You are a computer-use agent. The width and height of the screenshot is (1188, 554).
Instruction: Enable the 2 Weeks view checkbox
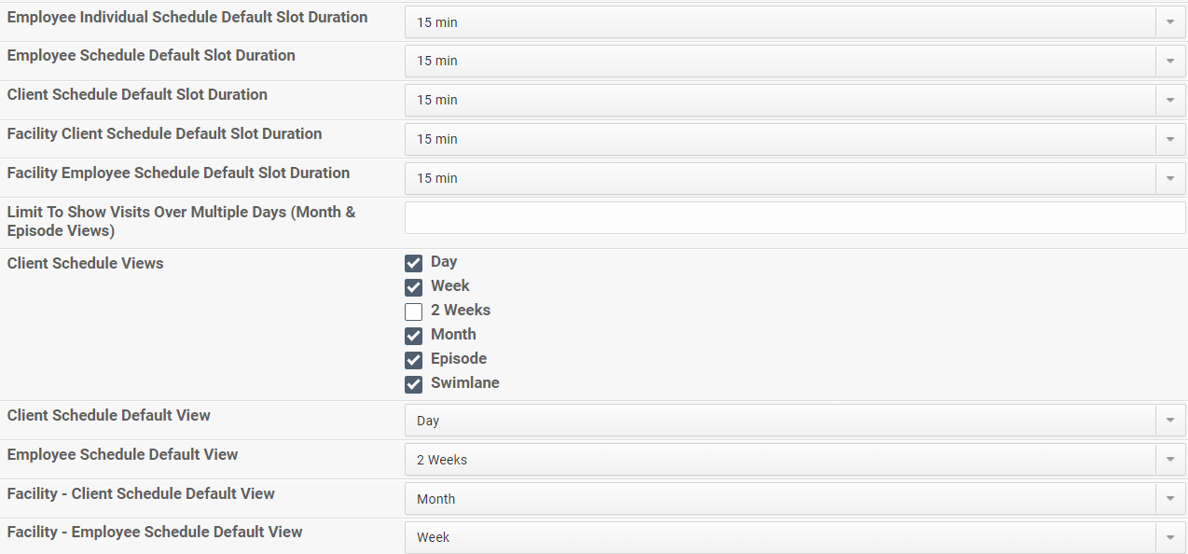(x=414, y=312)
